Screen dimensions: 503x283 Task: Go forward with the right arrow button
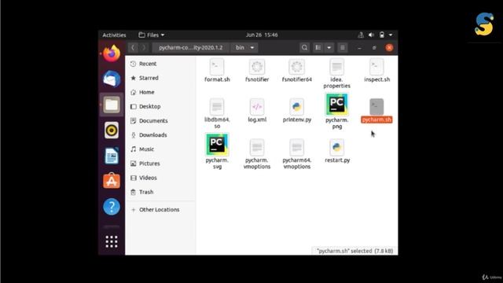144,47
